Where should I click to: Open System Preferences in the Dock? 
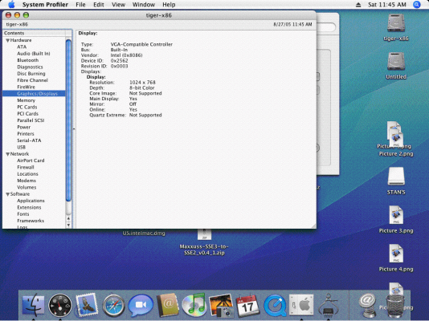point(301,305)
